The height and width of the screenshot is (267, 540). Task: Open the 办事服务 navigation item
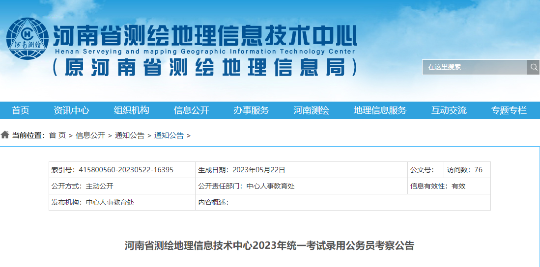[x=252, y=110]
